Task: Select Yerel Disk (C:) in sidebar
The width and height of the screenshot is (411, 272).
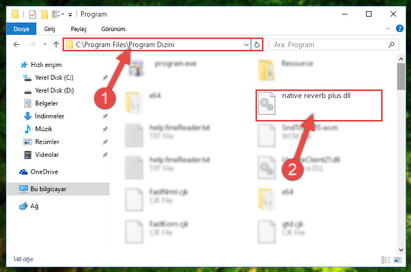Action: point(55,78)
